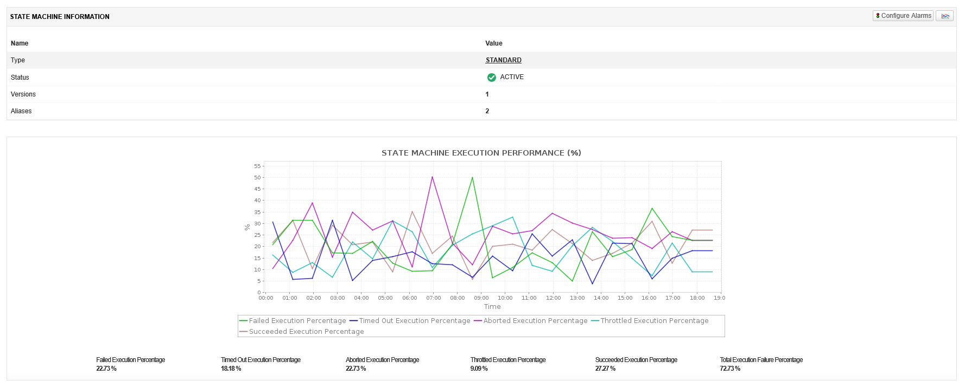Screen dimensions: 965x387
Task: Click the Name column header
Action: (x=20, y=43)
